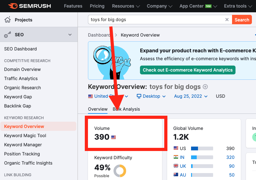Open Backlink Gap in sidebar
Image resolution: width=256 pixels, height=180 pixels.
[x=17, y=106]
